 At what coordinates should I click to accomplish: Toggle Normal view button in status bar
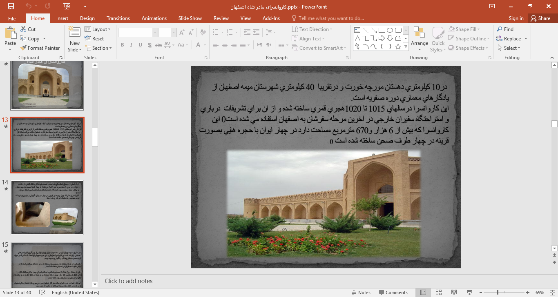coord(424,293)
